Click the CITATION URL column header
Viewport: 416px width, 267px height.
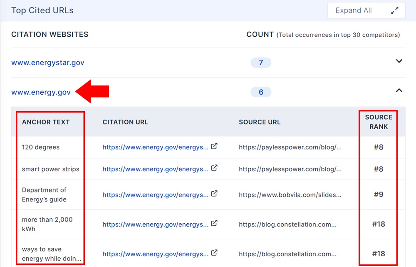click(125, 122)
